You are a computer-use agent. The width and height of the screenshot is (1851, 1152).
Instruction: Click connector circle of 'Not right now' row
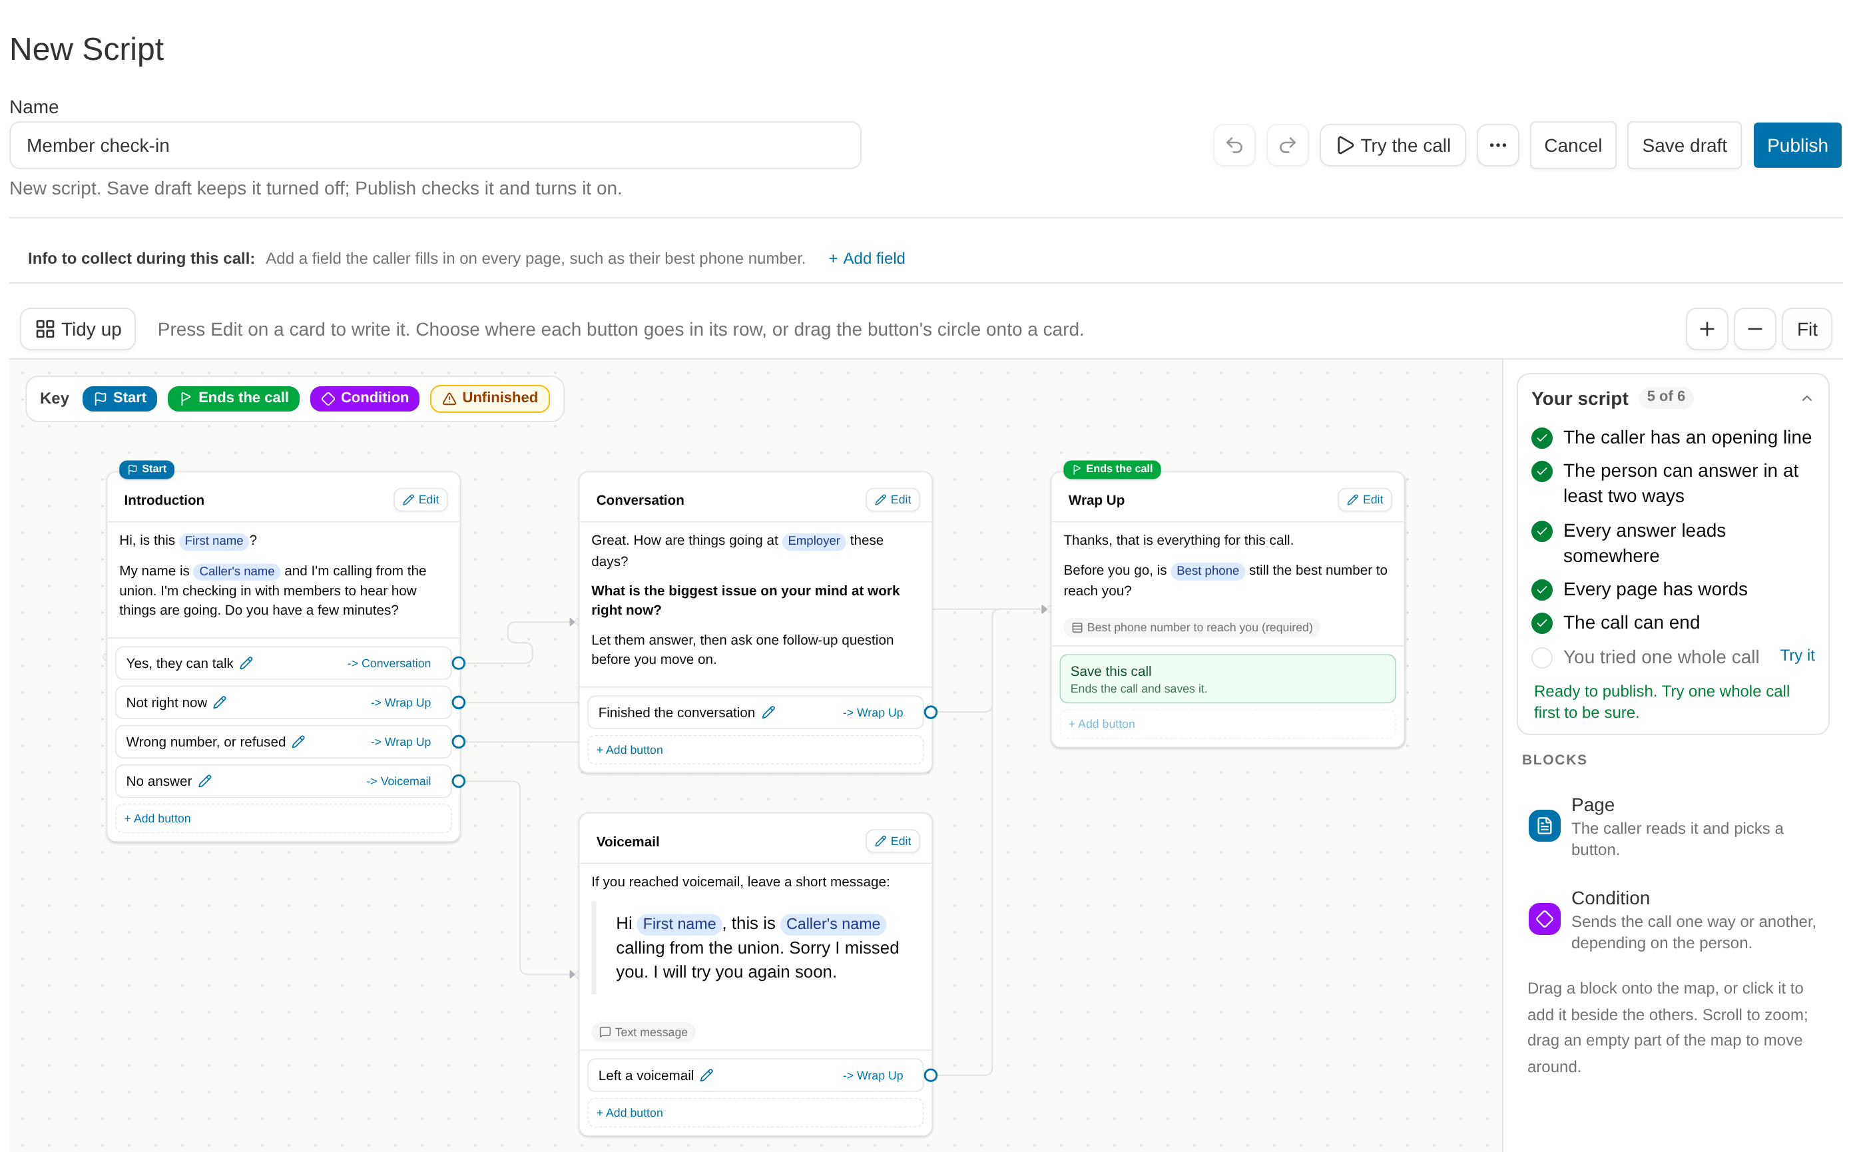pos(459,703)
